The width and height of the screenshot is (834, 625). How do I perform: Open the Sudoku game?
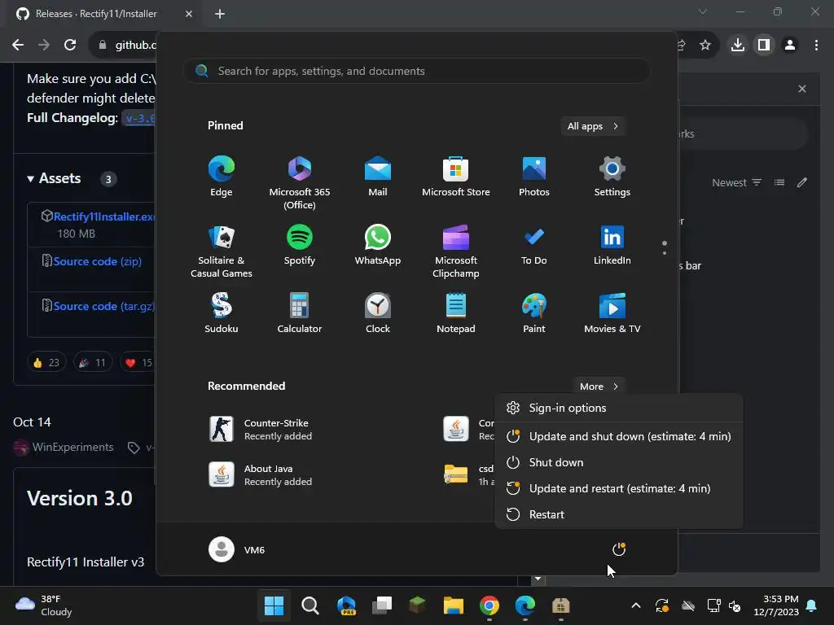[222, 313]
